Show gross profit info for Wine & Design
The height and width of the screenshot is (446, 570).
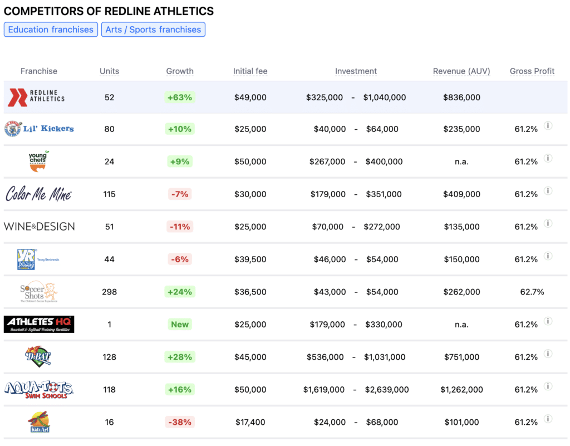click(x=548, y=223)
